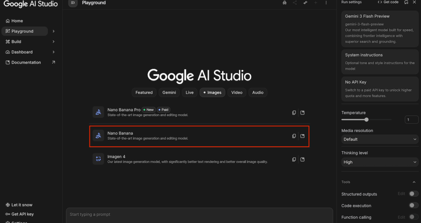Turn on the Function calling switch
Screen dimensions: 421x223
413,217
